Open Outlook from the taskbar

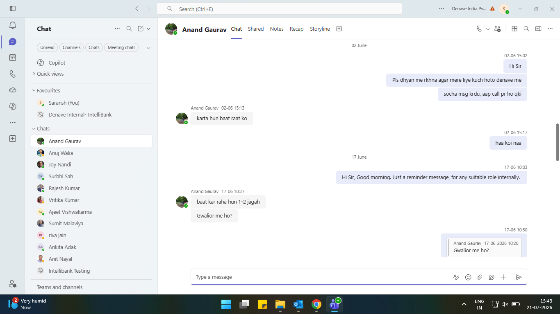coord(298,304)
